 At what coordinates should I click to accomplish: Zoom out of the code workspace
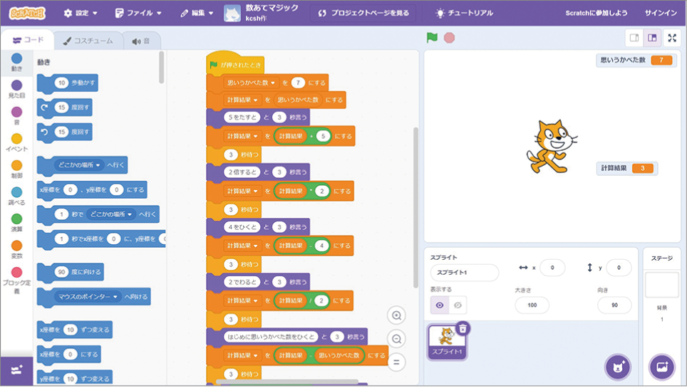point(396,339)
